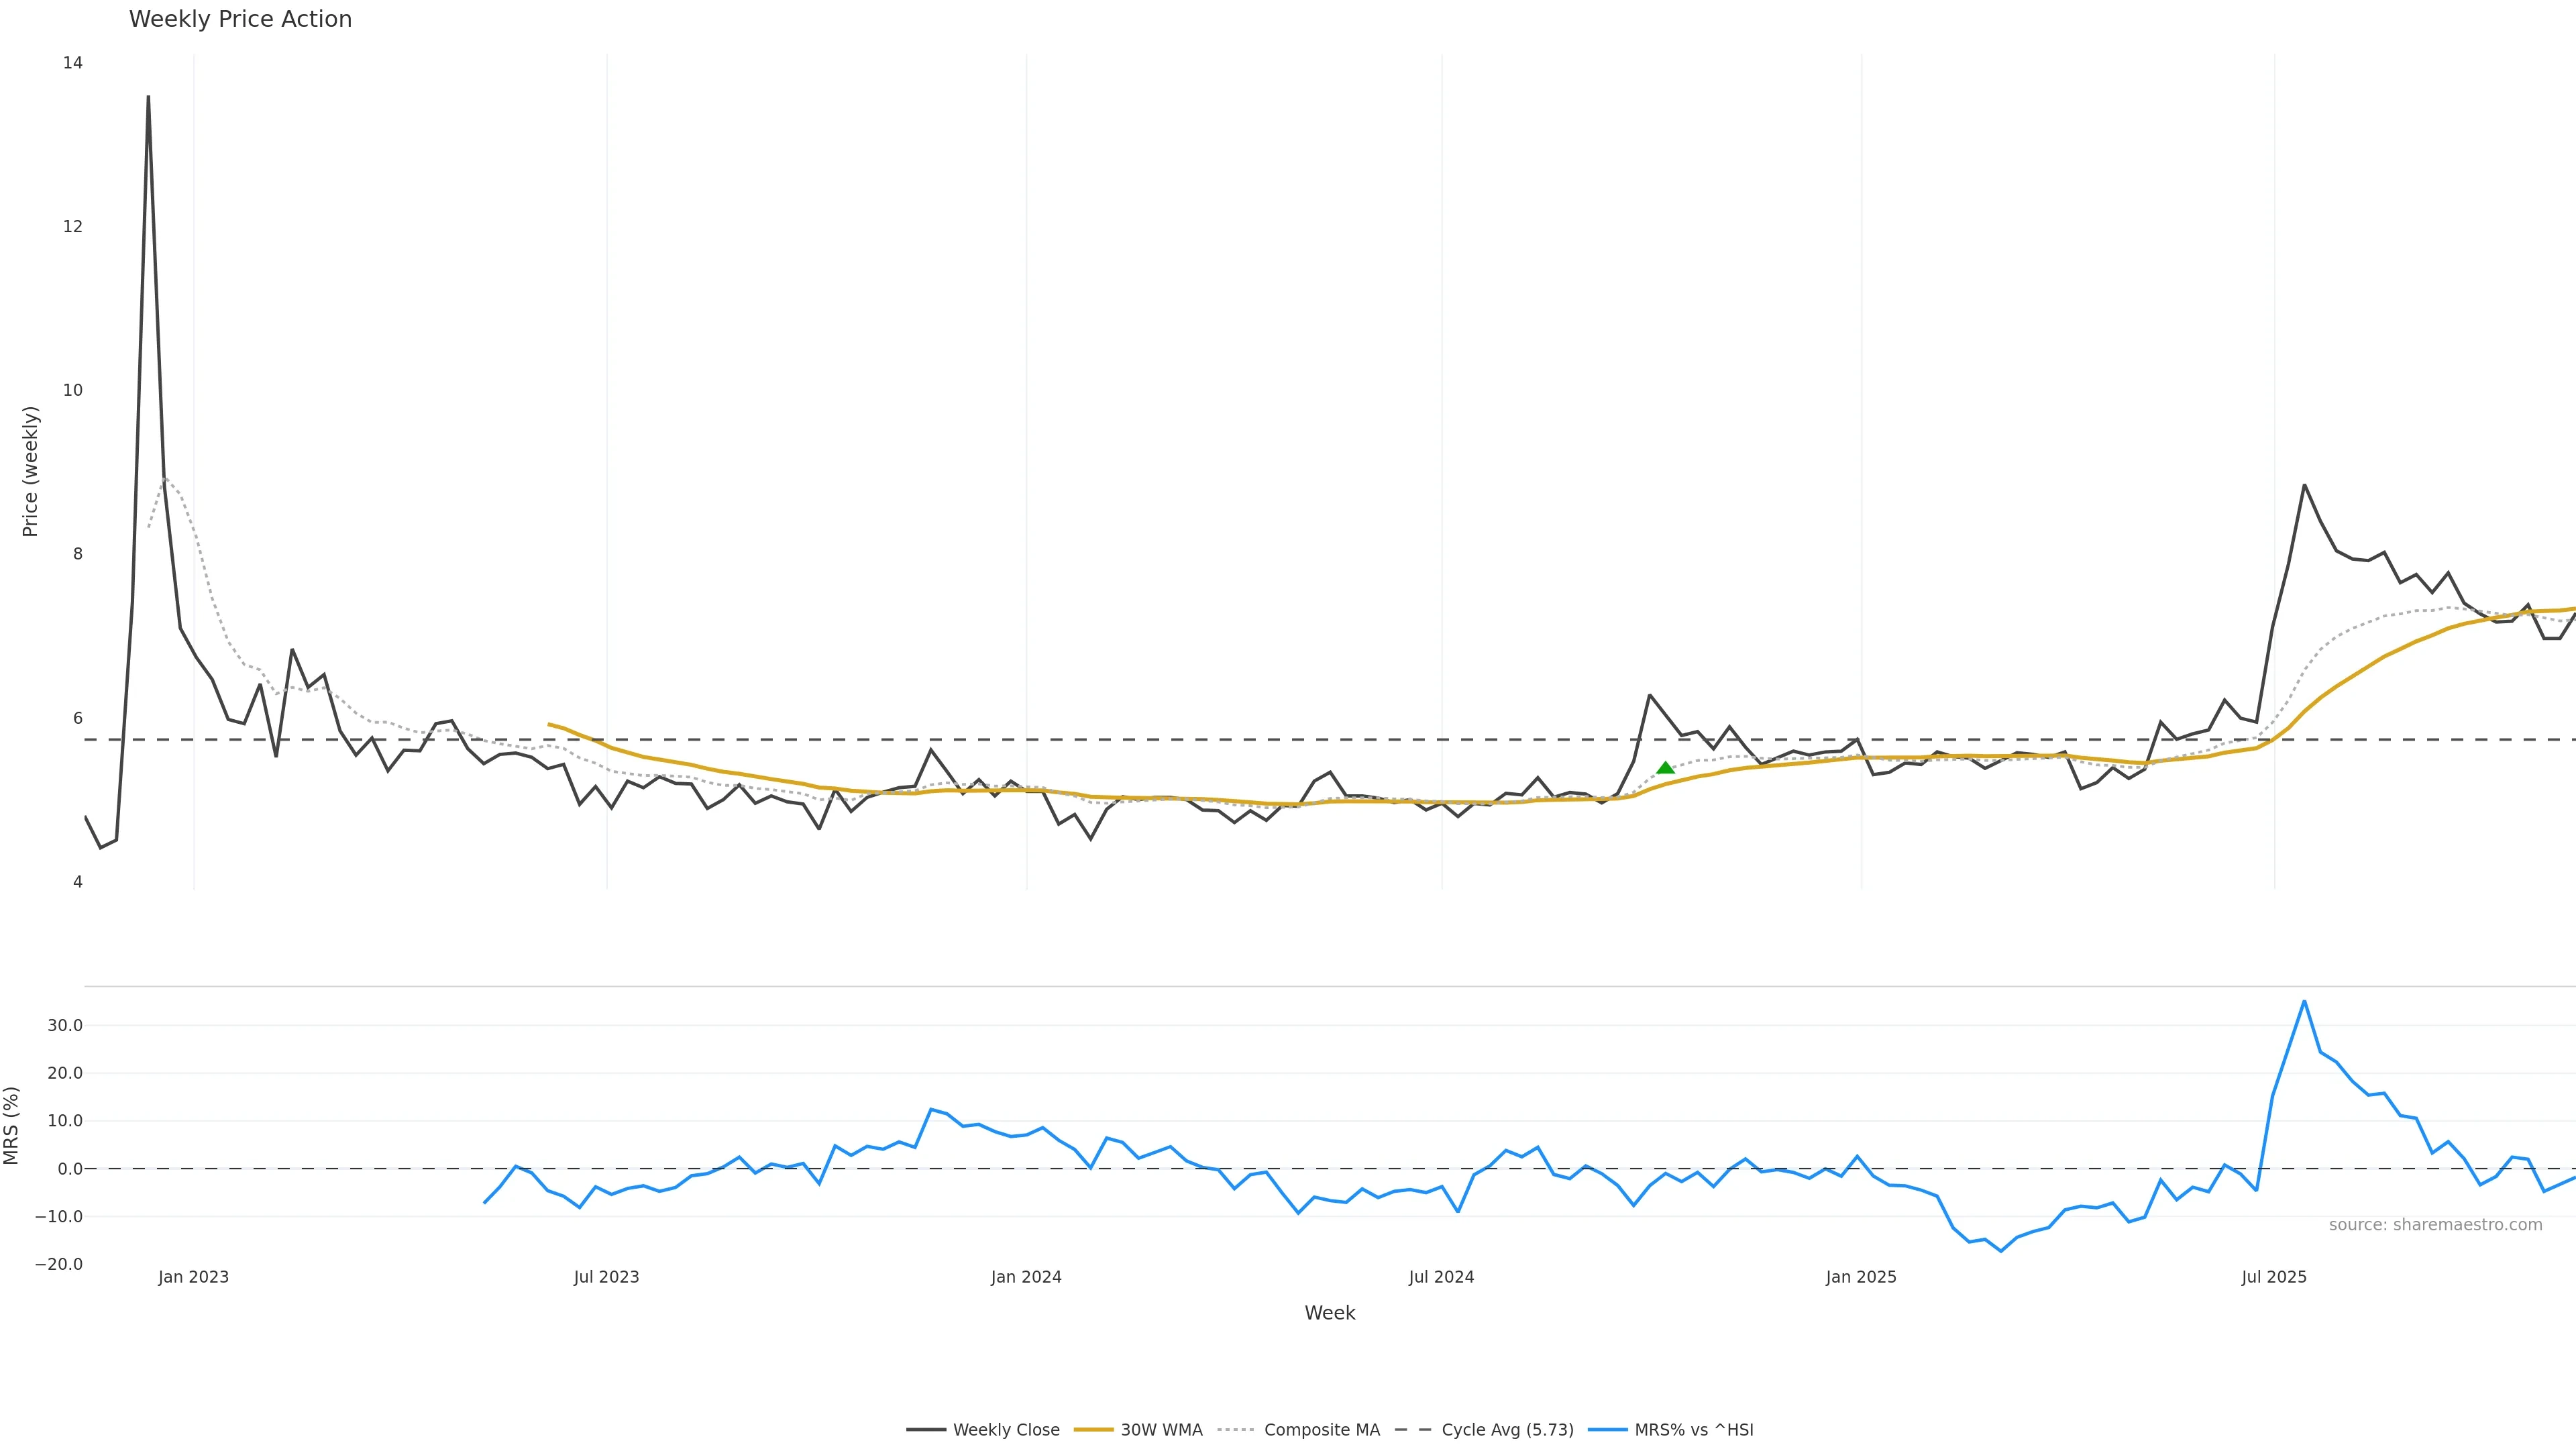Click the Cycle Avg (5.73) legend label
This screenshot has height=1449, width=2576.
pos(1507,1430)
